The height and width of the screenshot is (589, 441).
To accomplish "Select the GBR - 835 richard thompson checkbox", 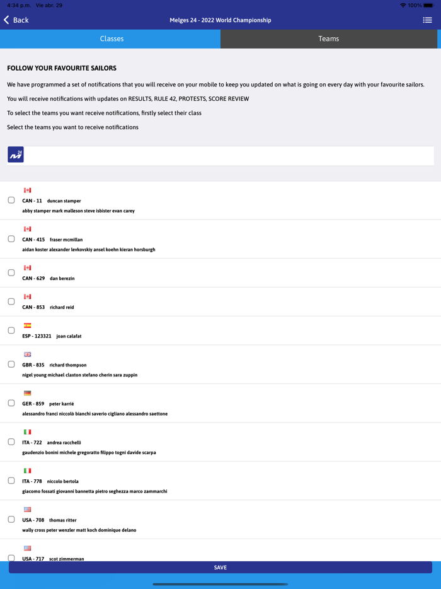I will 11,364.
